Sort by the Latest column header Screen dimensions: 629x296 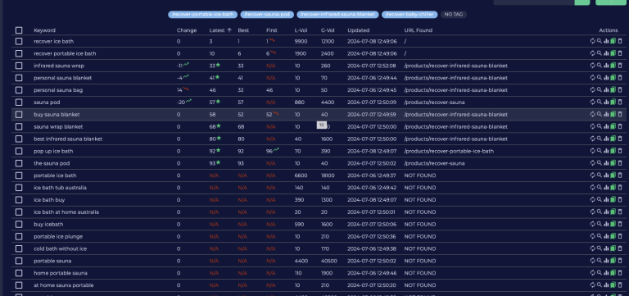[x=220, y=30]
